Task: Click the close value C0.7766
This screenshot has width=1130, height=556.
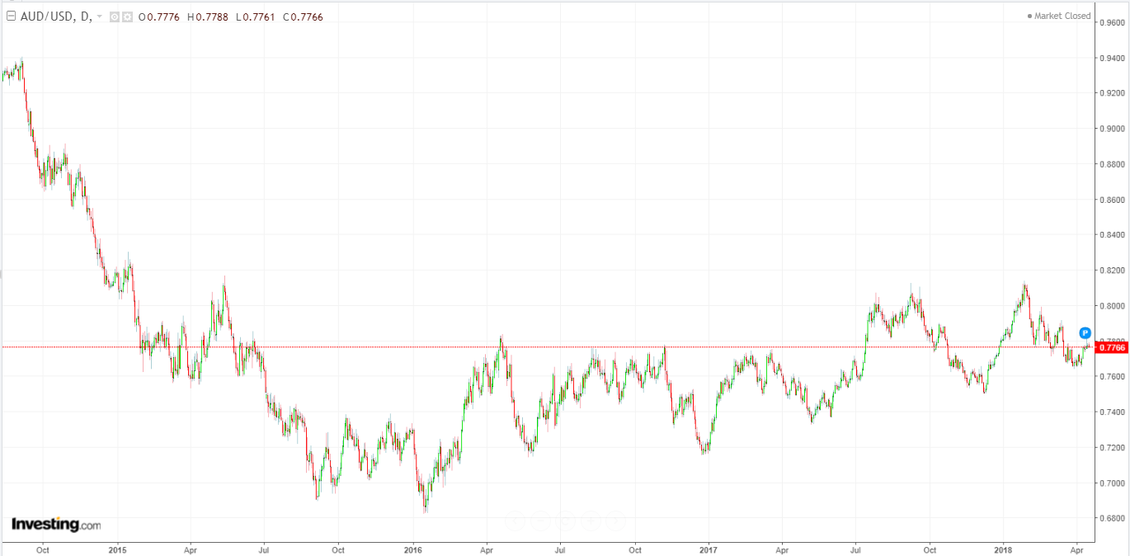Action: click(303, 16)
